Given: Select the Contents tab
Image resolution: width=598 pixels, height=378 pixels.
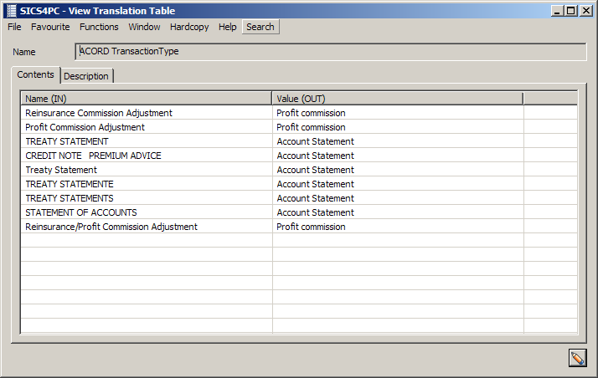Looking at the screenshot, I should (36, 74).
